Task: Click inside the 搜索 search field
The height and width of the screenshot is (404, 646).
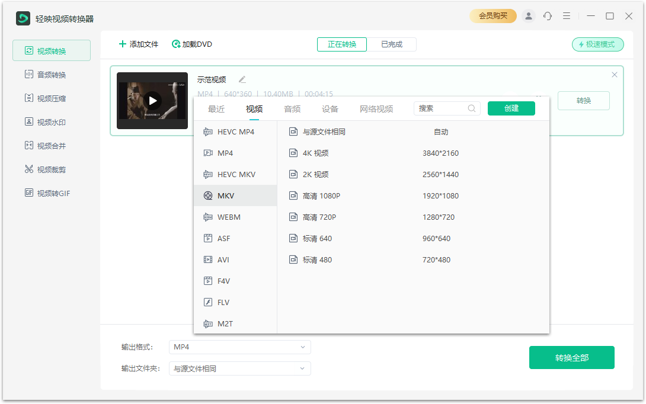Action: pos(442,108)
